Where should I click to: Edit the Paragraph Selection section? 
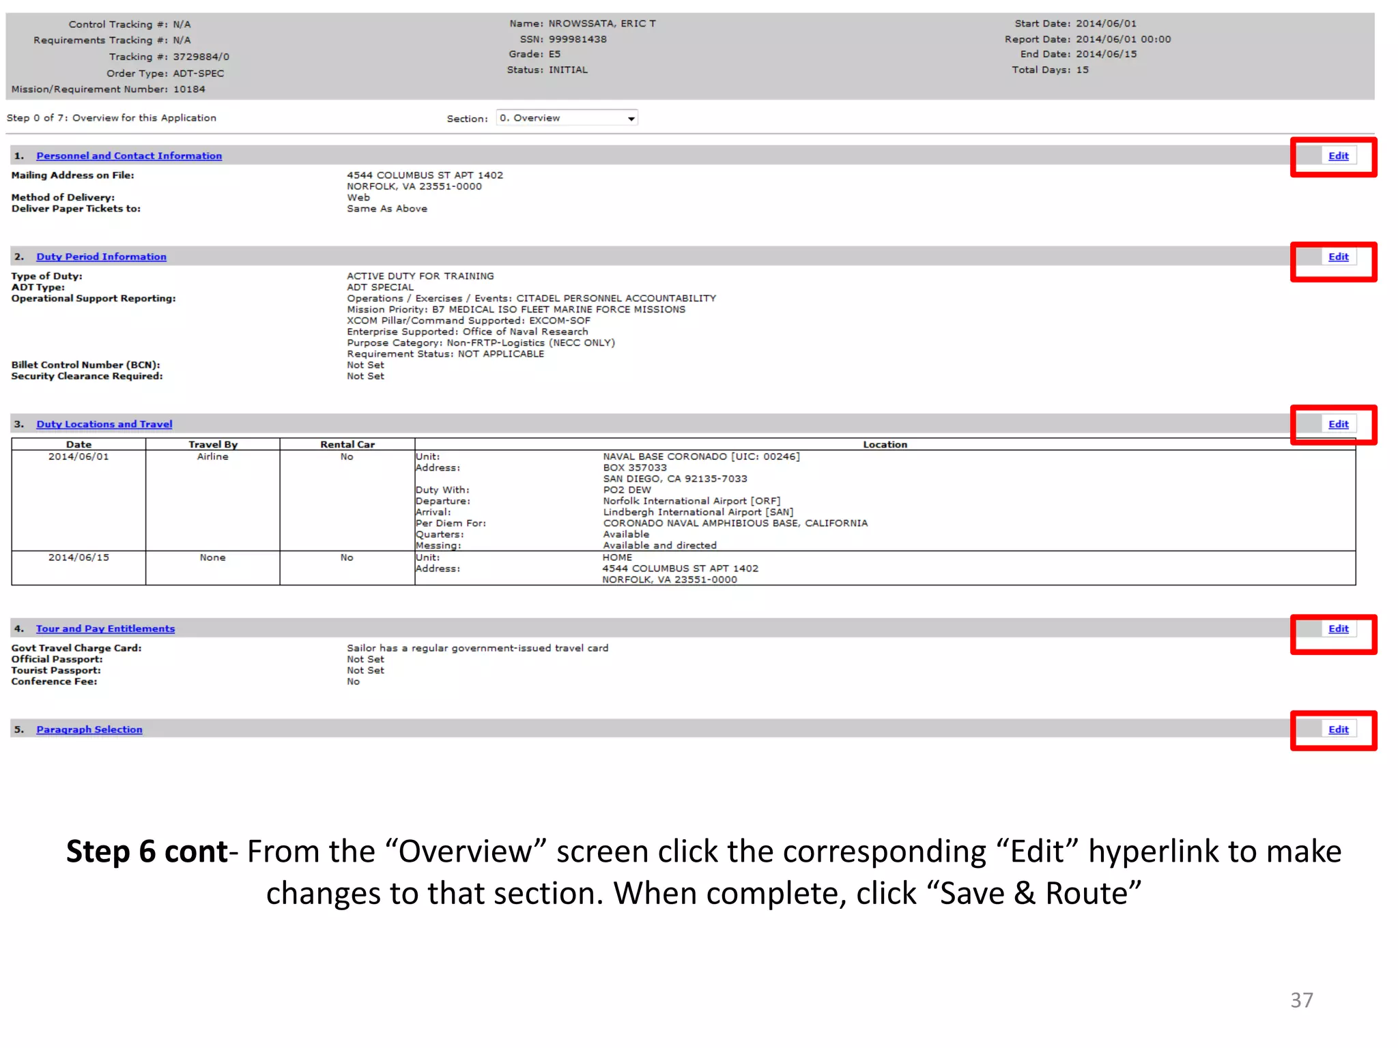click(1338, 729)
